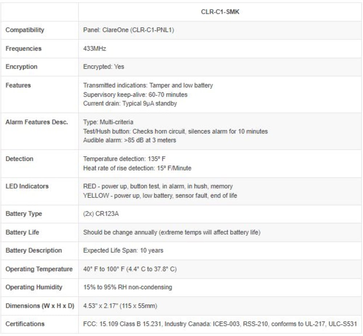This screenshot has height=336, width=363.
Task: Select the Test/Hush button description line
Action: coord(175,131)
